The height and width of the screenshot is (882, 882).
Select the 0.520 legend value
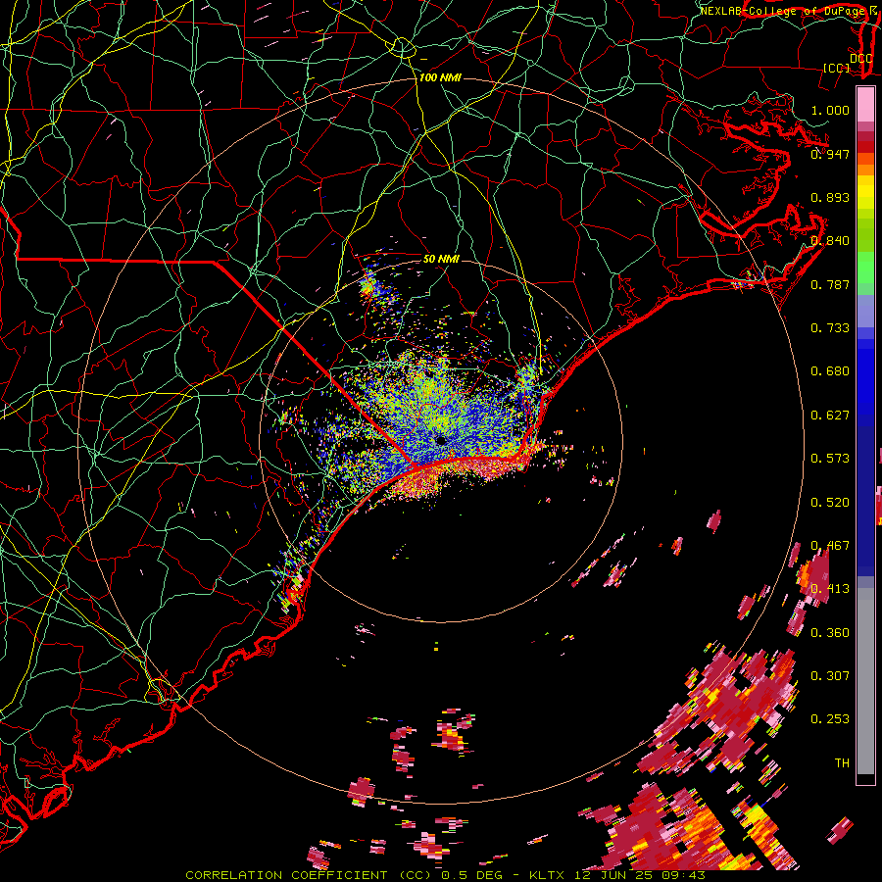(830, 503)
